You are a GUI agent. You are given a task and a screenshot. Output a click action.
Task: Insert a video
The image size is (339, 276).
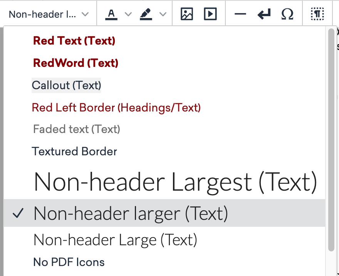tap(210, 14)
